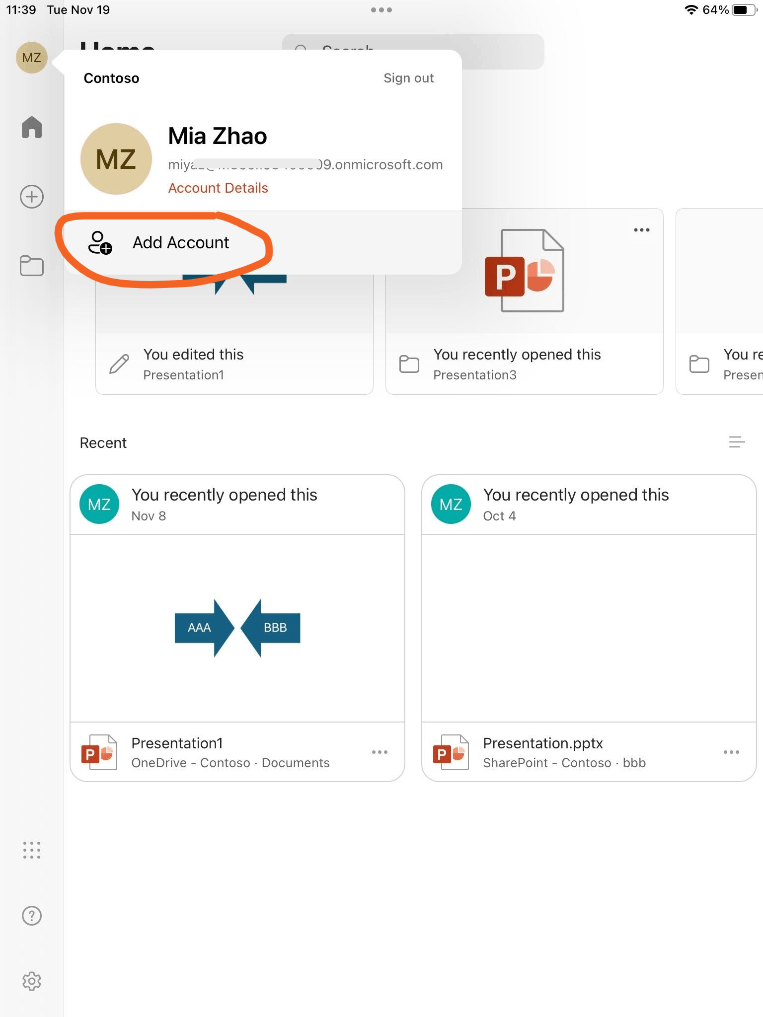Select Add Account menu entry
The image size is (763, 1017).
click(x=263, y=242)
